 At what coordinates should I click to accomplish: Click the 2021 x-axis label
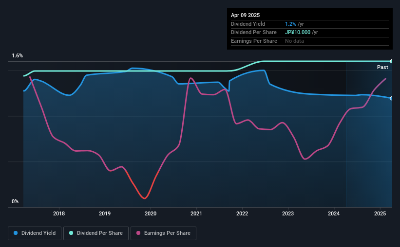tap(196, 213)
